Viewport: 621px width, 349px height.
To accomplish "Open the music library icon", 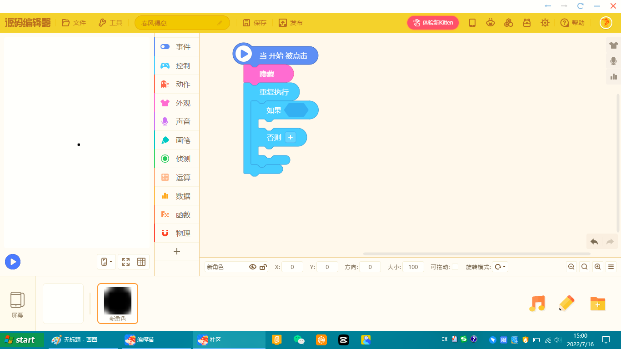I will pos(537,304).
